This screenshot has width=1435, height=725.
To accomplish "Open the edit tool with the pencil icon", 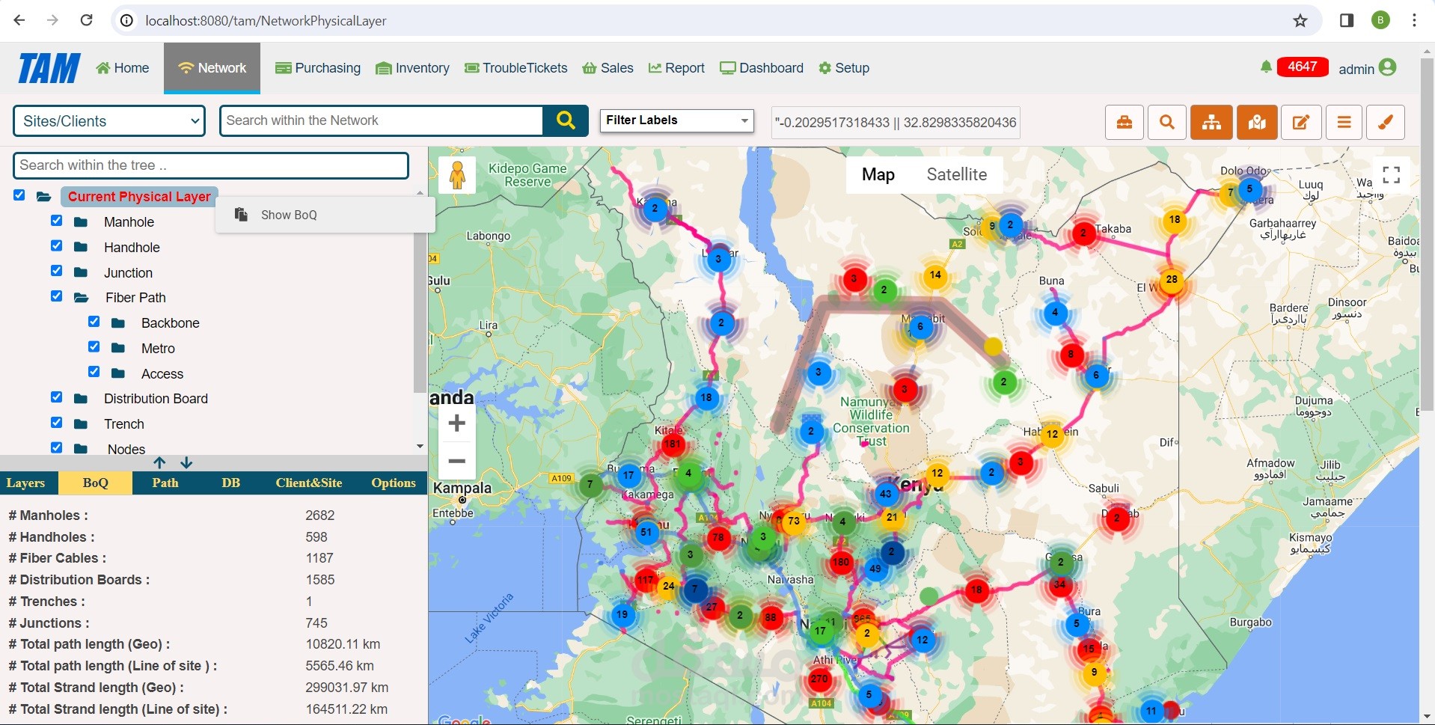I will [x=1301, y=122].
